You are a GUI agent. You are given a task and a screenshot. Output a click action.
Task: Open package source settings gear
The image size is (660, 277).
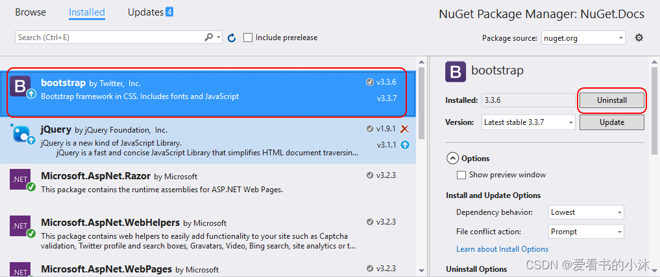coord(639,38)
